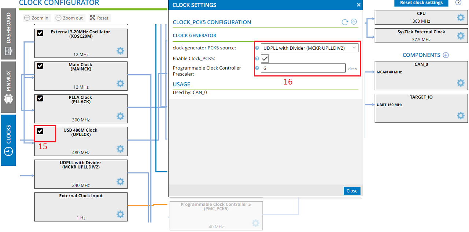Image resolution: width=469 pixels, height=232 pixels.
Task: Click the refresh icon in PCK5 configuration
Action: [x=345, y=22]
